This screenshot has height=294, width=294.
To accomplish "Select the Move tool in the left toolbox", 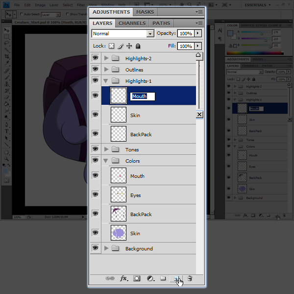I will coord(6,30).
